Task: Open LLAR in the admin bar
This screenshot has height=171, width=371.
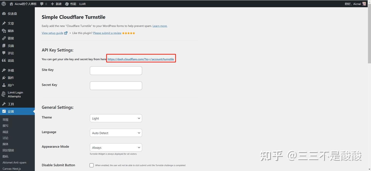Action: (82, 4)
